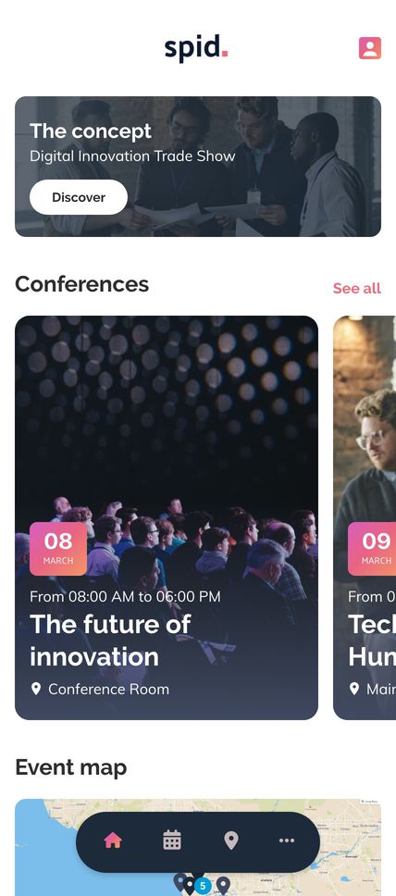Click the Discover button
The width and height of the screenshot is (396, 896).
click(79, 197)
